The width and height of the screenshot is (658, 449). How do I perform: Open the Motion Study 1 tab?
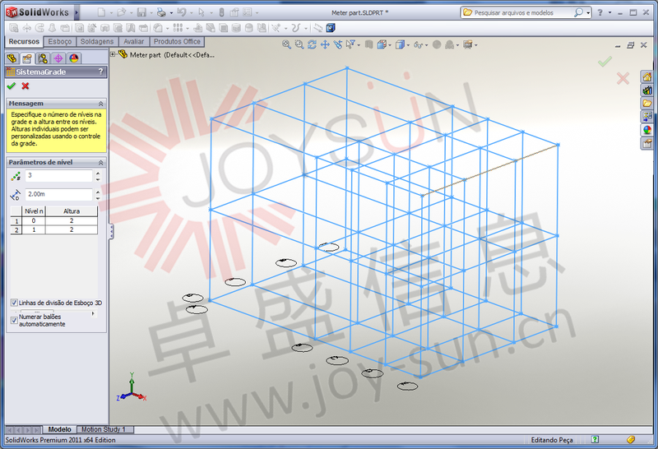[103, 429]
